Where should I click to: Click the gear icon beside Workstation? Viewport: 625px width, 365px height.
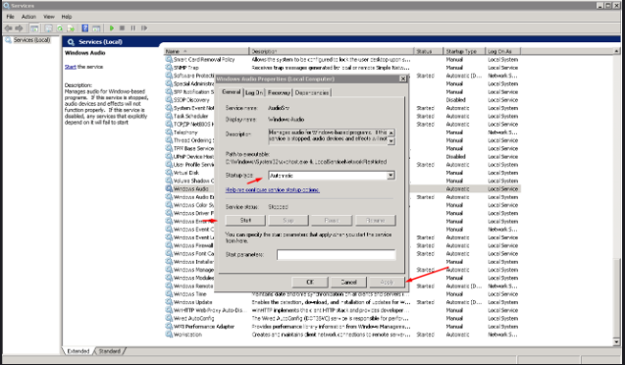pyautogui.click(x=169, y=335)
